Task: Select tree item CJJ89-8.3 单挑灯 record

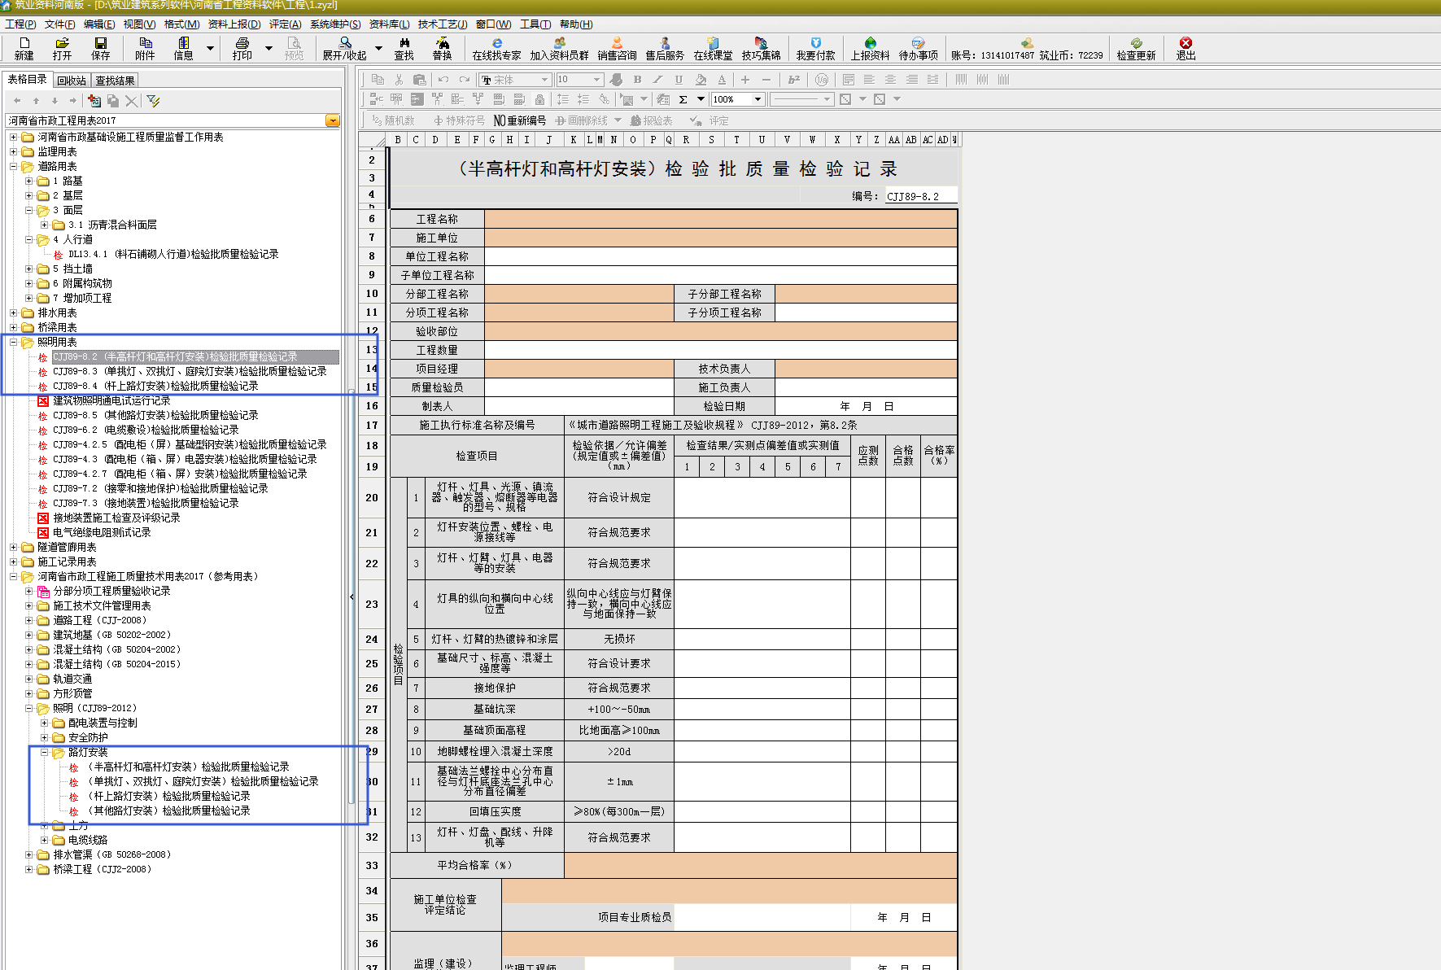Action: 190,372
